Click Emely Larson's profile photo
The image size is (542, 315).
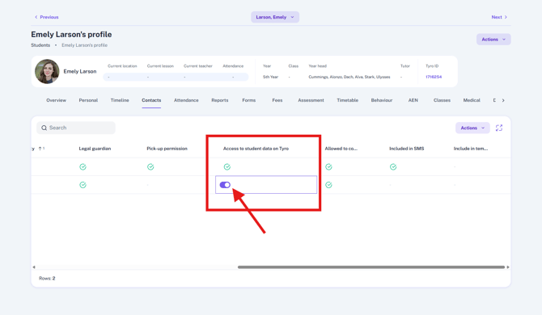[47, 71]
